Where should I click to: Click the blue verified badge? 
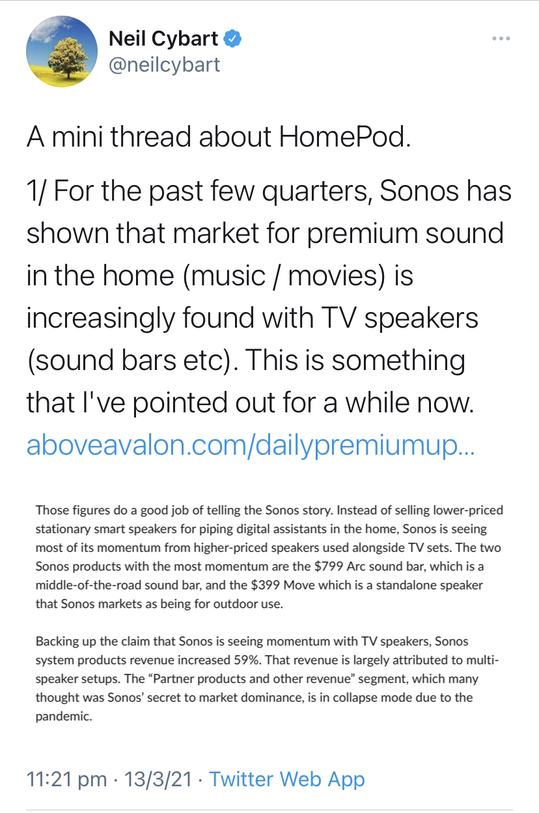[x=233, y=39]
